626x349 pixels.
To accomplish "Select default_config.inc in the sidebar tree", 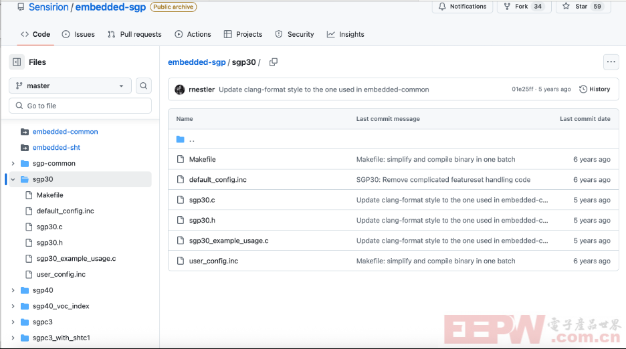I will (66, 211).
